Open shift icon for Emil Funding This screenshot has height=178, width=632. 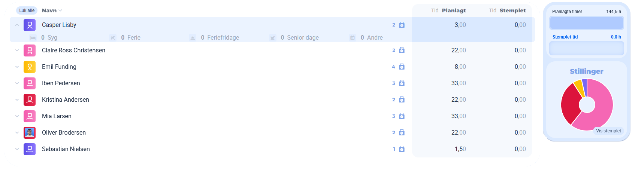402,67
